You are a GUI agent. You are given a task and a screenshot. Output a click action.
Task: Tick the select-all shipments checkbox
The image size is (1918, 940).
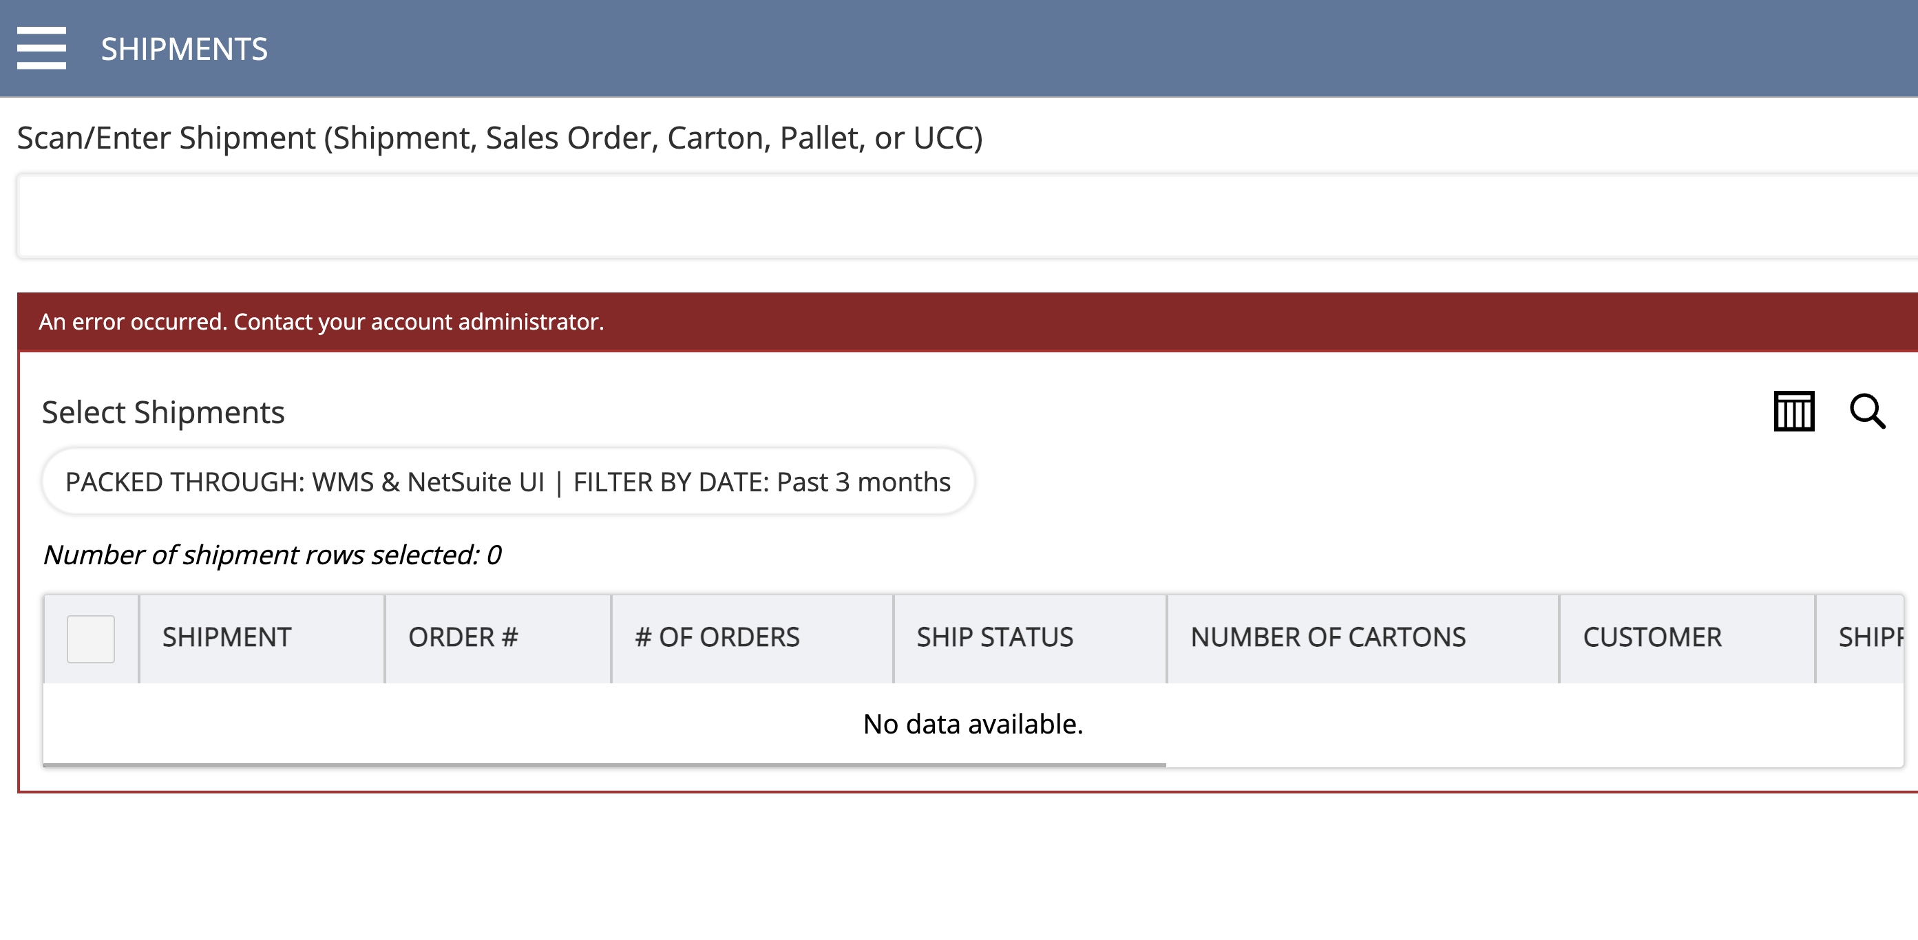coord(91,638)
